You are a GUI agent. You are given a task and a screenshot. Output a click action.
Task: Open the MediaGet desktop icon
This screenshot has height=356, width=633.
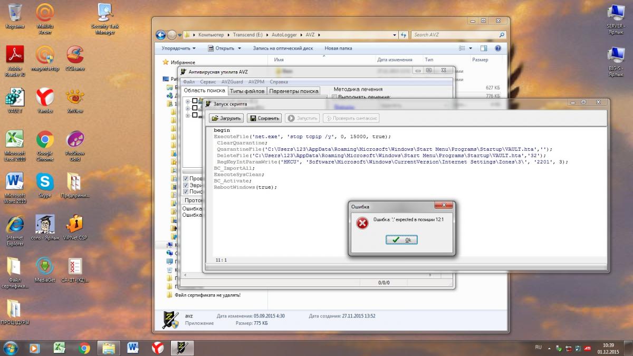click(x=45, y=270)
